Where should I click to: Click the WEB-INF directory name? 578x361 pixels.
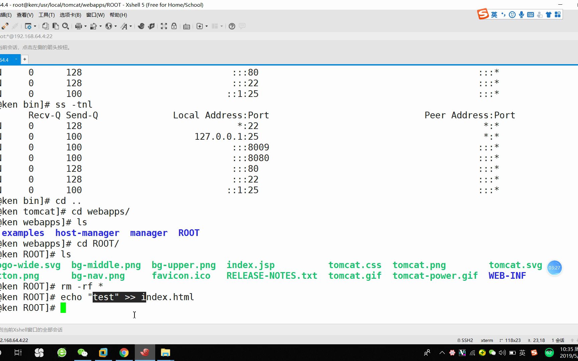(507, 276)
